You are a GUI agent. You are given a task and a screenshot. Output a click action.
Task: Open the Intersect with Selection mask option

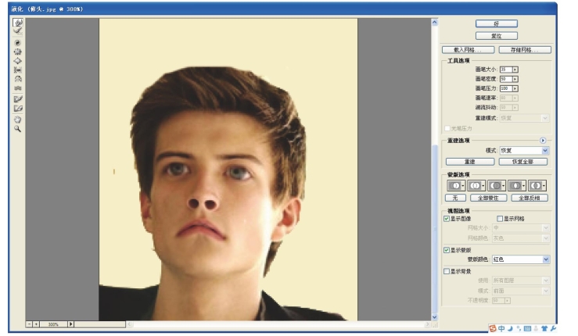(517, 186)
